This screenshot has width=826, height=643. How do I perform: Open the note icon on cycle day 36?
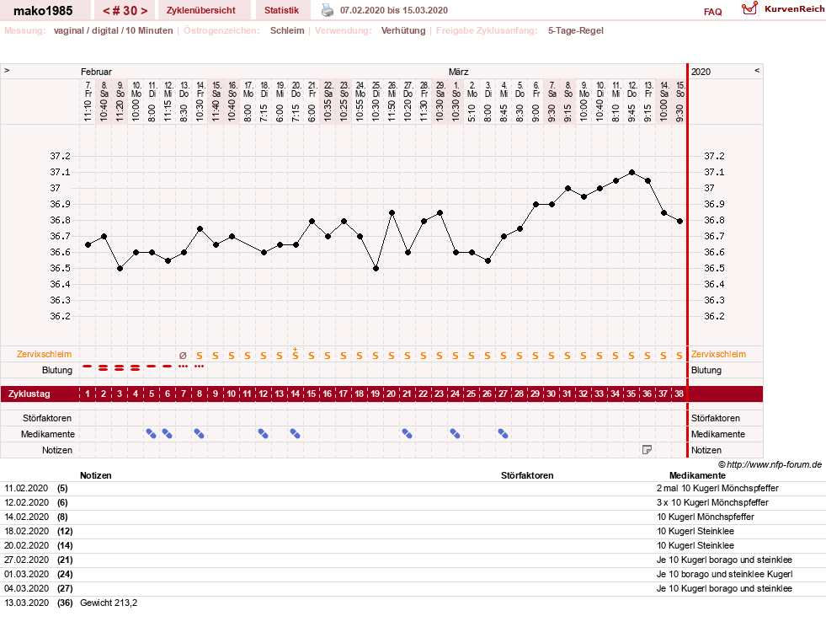(647, 449)
